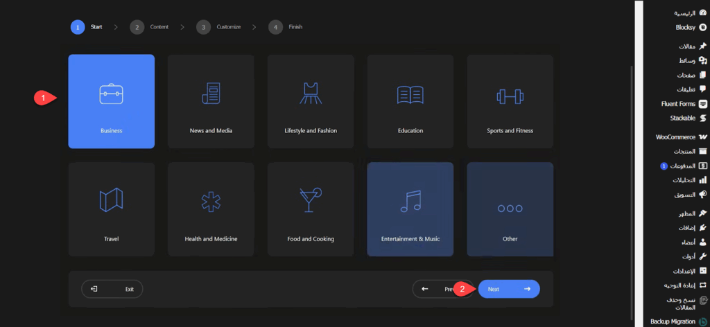Image resolution: width=710 pixels, height=327 pixels.
Task: Jump to the Content wizard step
Action: pyautogui.click(x=150, y=27)
